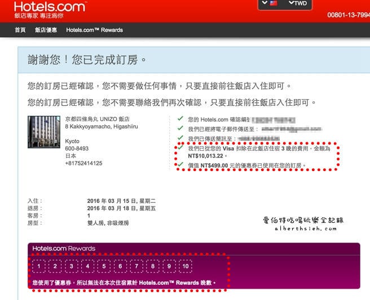Click Rewards night stamp 4
Viewport: 370px width, 300px height.
coord(87,266)
